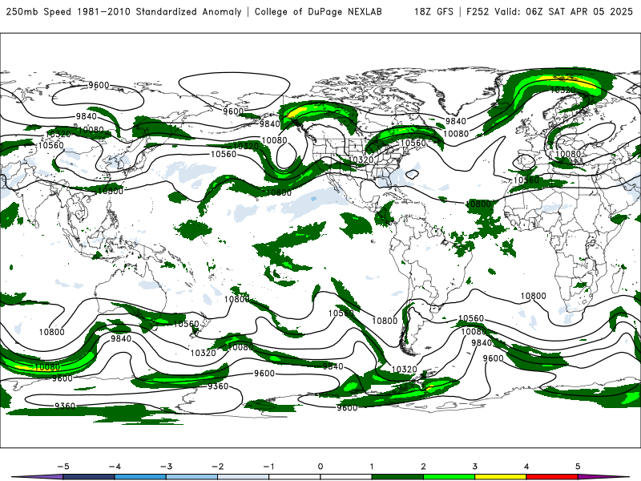The width and height of the screenshot is (641, 481).
Task: Click the blue -4 to -3 colorbar segment
Action: coord(140,477)
